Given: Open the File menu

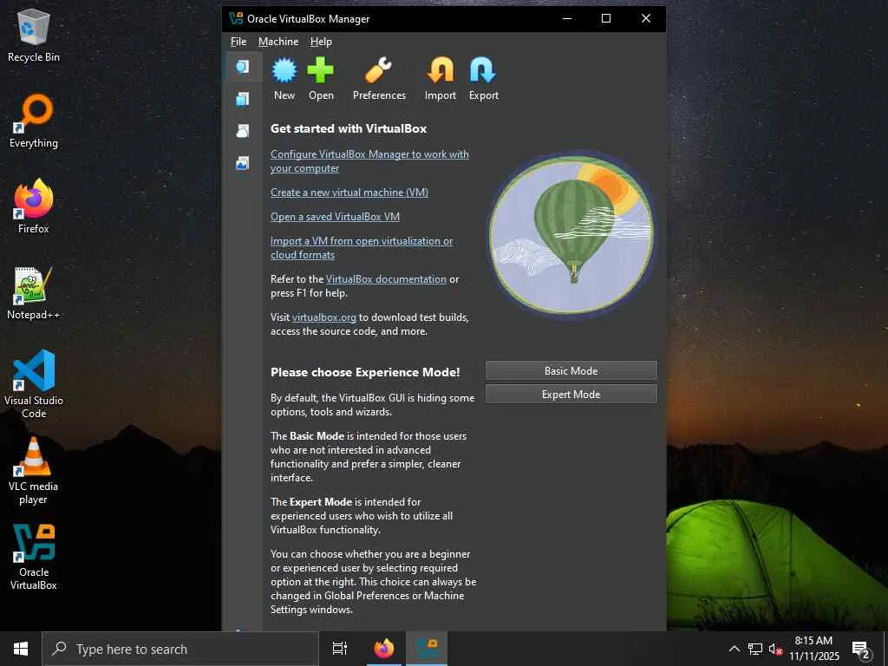Looking at the screenshot, I should pos(238,42).
